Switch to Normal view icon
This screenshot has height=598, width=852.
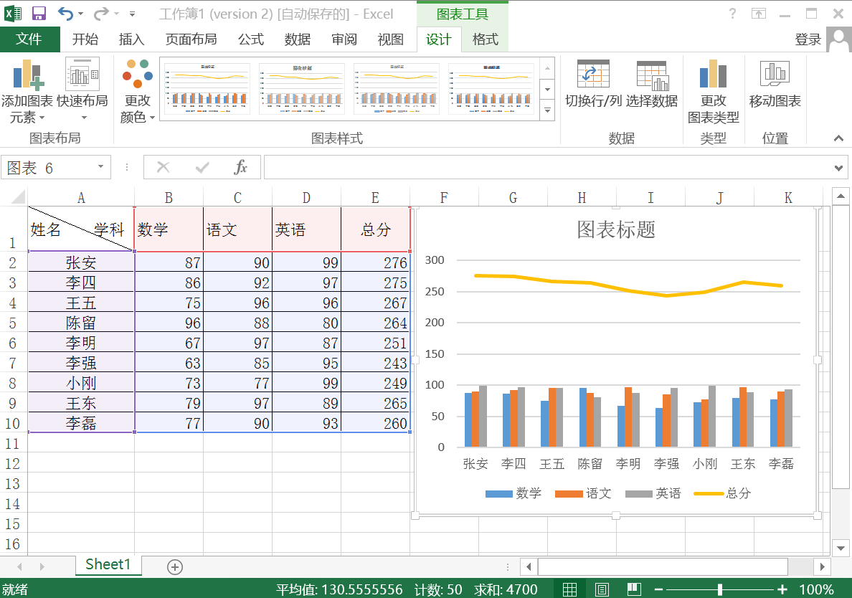click(569, 589)
